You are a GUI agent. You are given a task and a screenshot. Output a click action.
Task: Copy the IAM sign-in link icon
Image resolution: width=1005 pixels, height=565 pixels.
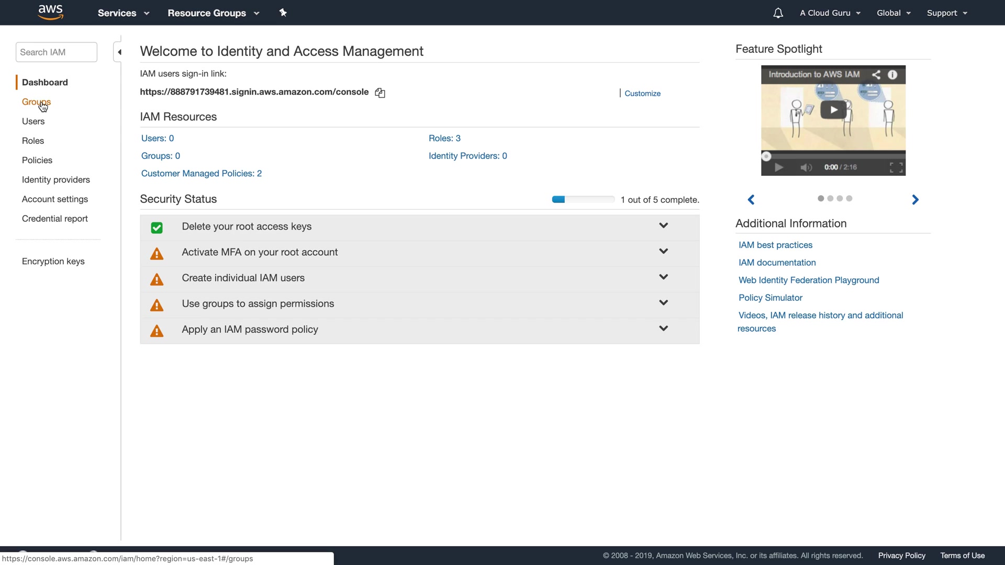[380, 93]
